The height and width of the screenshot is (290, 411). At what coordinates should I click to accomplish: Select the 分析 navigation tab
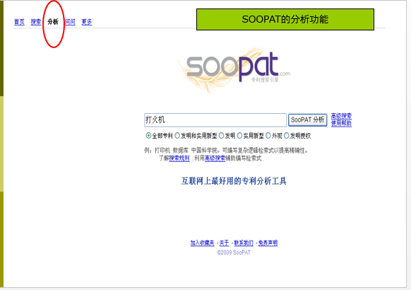53,22
